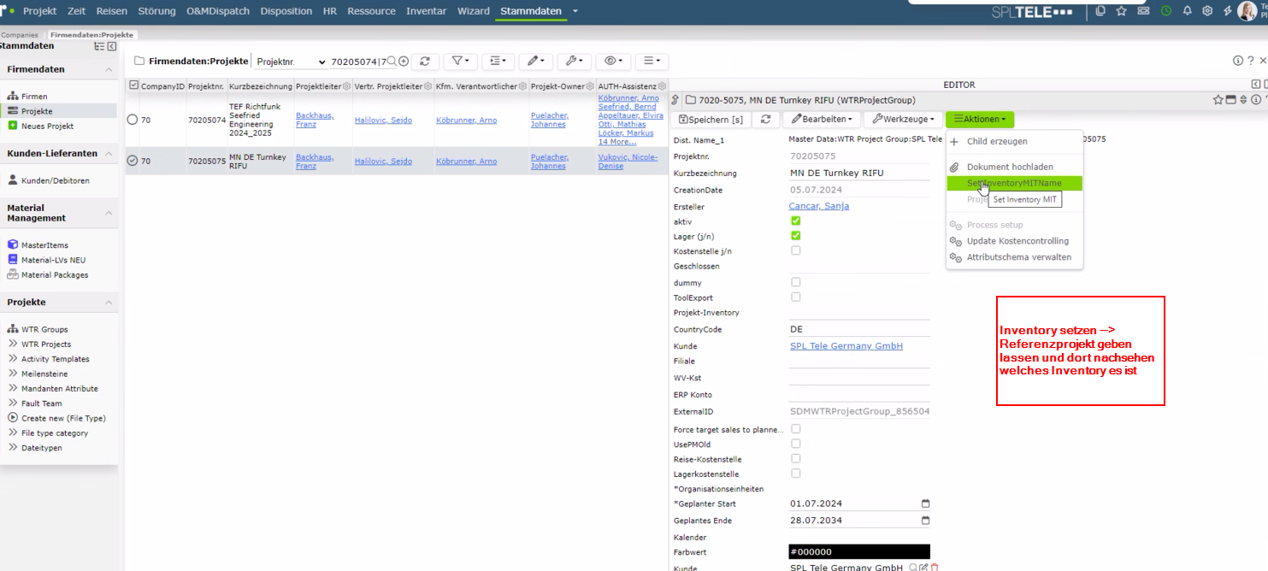The width and height of the screenshot is (1268, 571).
Task: Toggle the aktiv checkbox
Action: pos(796,221)
